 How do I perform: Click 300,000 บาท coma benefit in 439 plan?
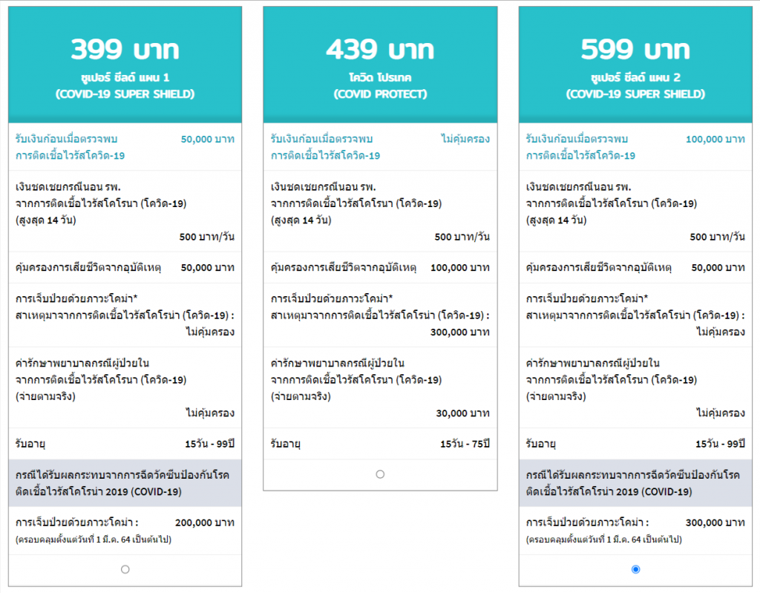click(460, 332)
